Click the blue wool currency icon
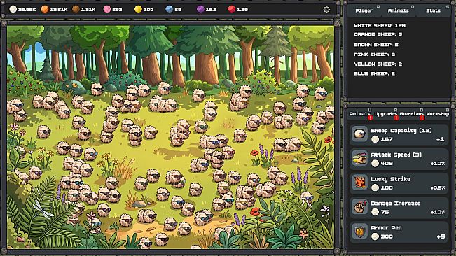The height and width of the screenshot is (256, 456). [170, 9]
